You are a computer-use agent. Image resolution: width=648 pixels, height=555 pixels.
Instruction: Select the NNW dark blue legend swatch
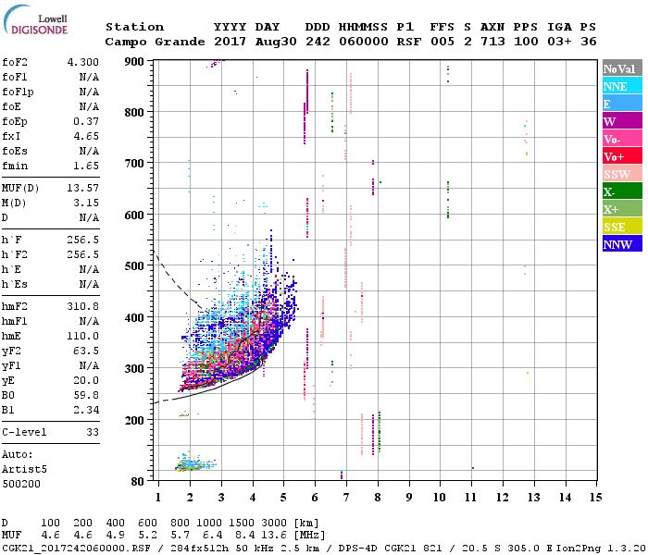coord(622,243)
